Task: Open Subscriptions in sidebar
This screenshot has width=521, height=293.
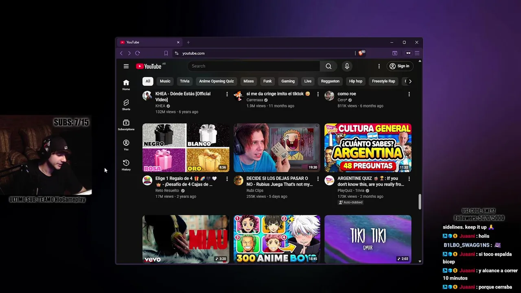Action: click(x=126, y=125)
